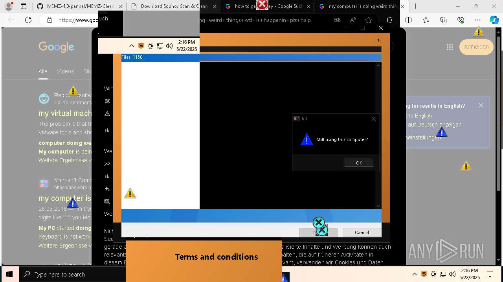
Task: Open the Favorites list icon
Action: point(426,20)
